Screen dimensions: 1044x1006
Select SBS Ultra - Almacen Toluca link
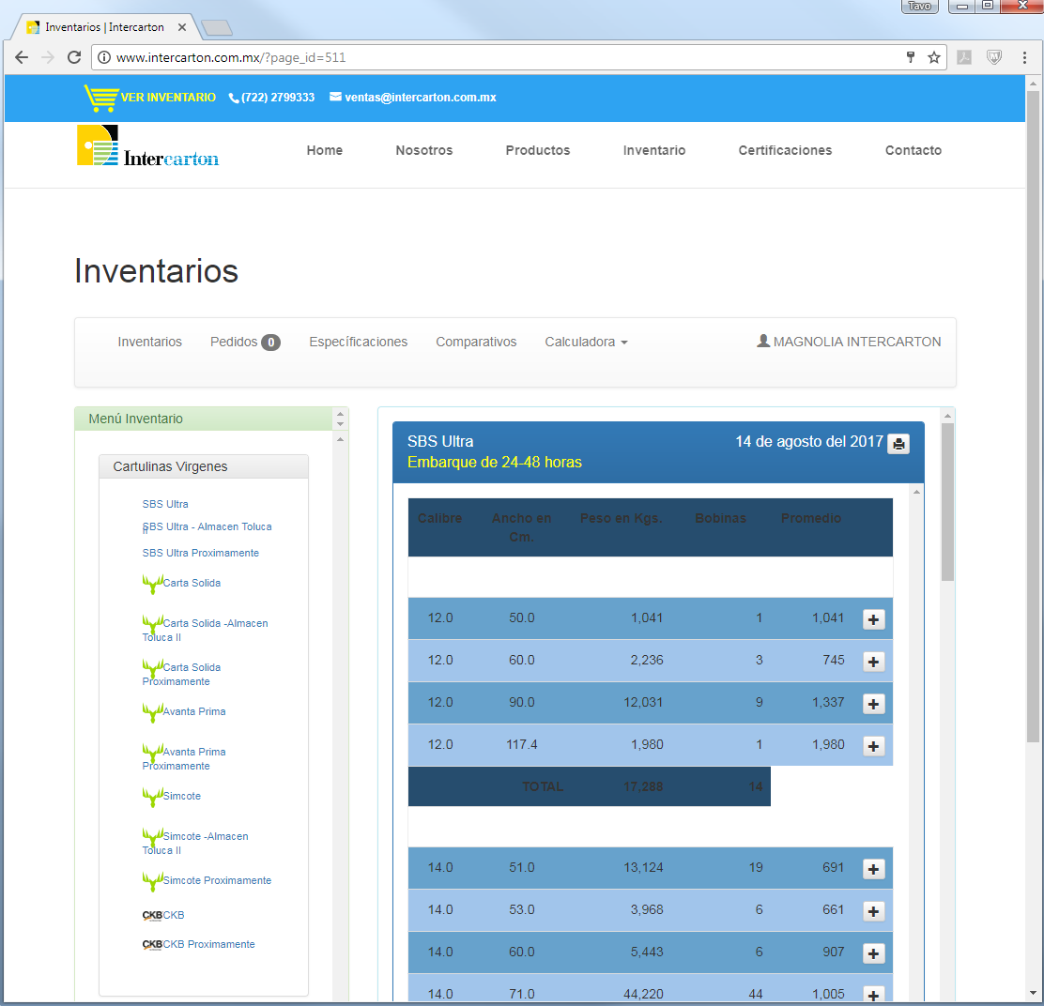[x=207, y=527]
